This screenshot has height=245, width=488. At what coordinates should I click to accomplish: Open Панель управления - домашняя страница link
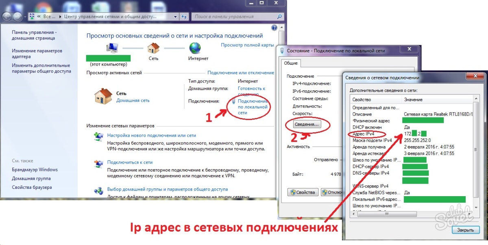[34, 35]
